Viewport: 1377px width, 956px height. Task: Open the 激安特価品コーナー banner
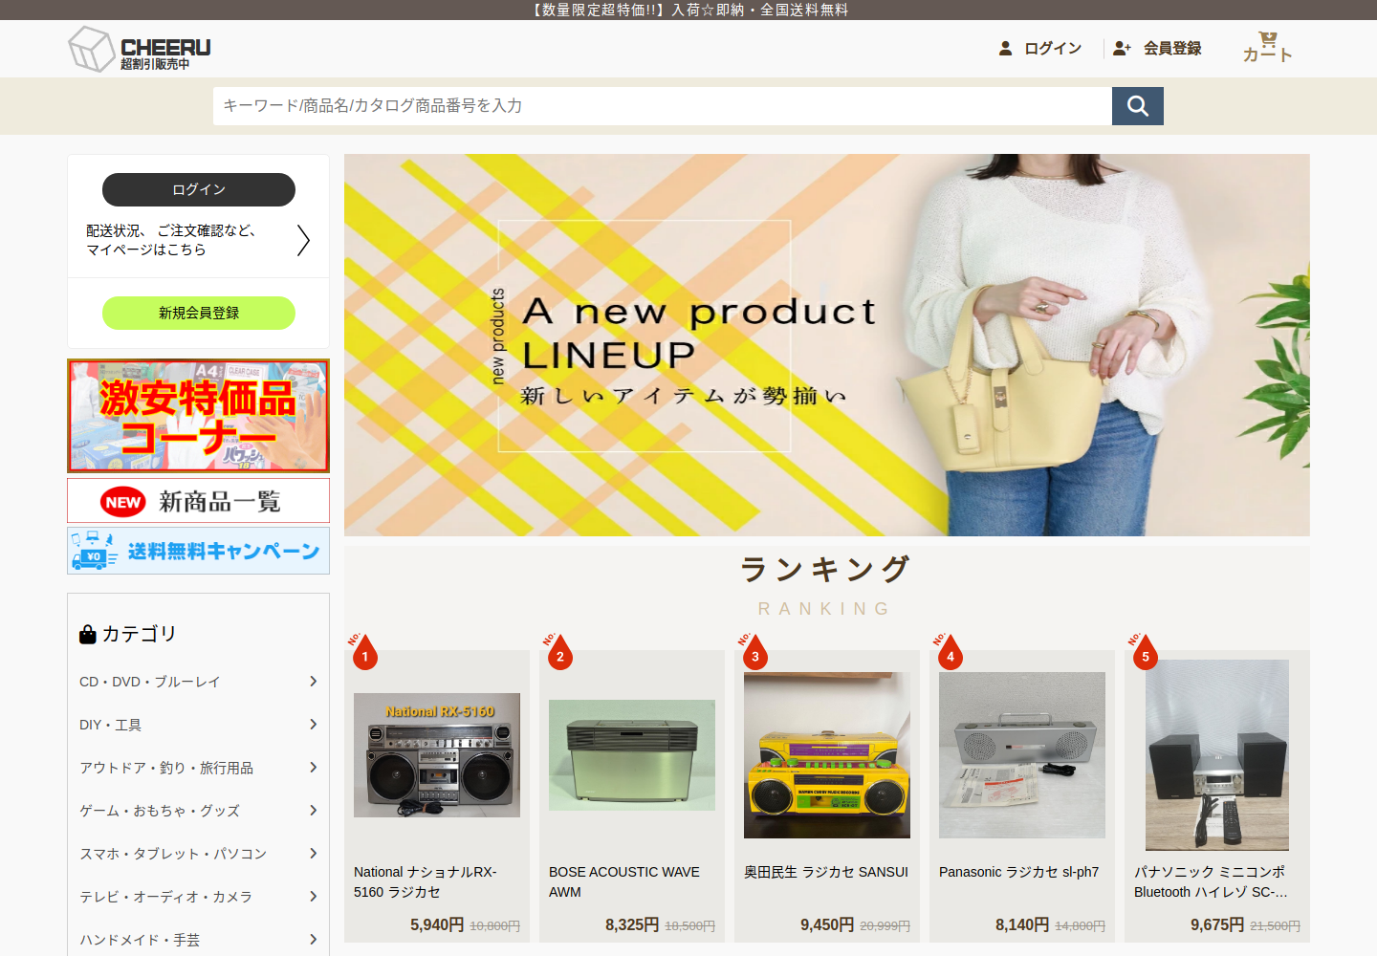pos(199,416)
